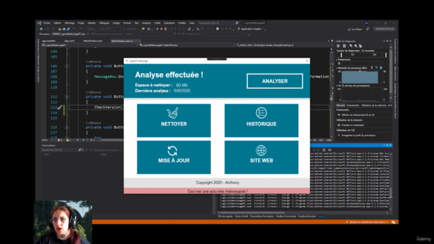Open the SITE WEB tile
Screen dimensions: 434x244
click(261, 157)
